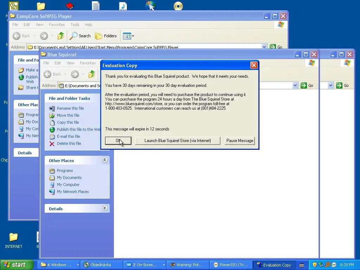Click Forward arrow in Blue Squirrel window toolbar

coord(75,74)
